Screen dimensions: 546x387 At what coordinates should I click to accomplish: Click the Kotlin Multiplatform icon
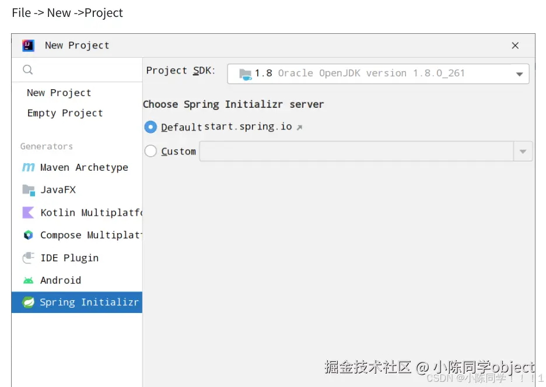tap(28, 213)
